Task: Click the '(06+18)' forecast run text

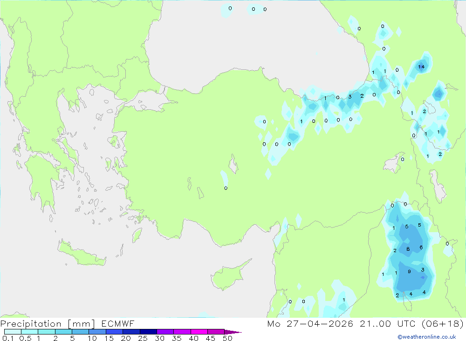Action: pyautogui.click(x=443, y=323)
